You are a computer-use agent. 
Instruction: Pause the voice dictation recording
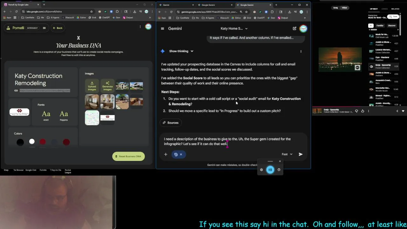[x=270, y=170]
